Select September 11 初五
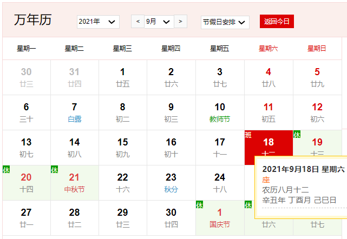This screenshot has width=347, height=239. (x=269, y=112)
